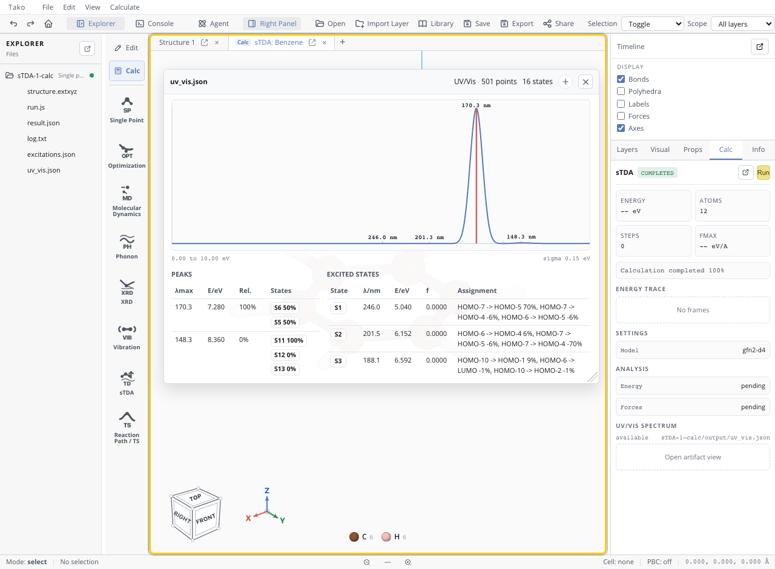This screenshot has height=569, width=775.
Task: Enable the Labels checkbox
Action: [621, 104]
